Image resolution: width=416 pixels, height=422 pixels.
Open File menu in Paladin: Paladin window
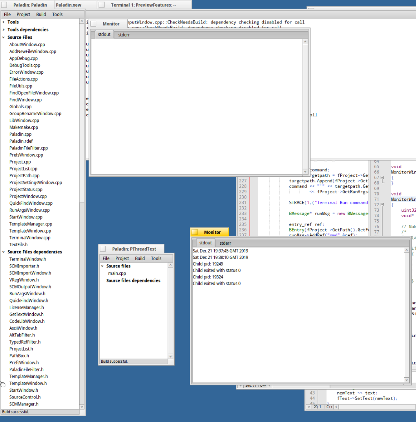tap(7, 15)
